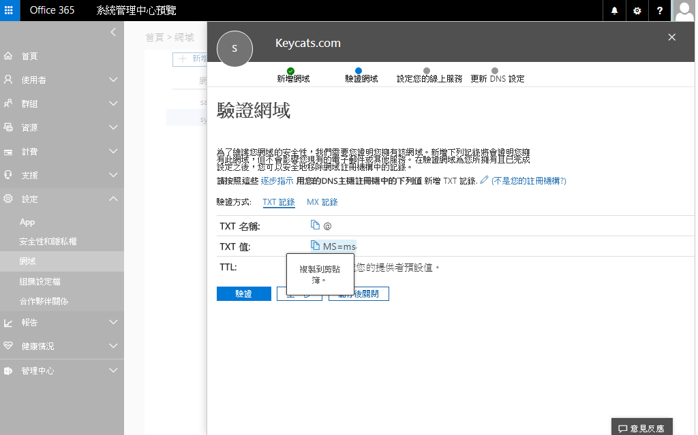This screenshot has width=698, height=435.
Task: Open the user profile avatar
Action: pos(684,10)
